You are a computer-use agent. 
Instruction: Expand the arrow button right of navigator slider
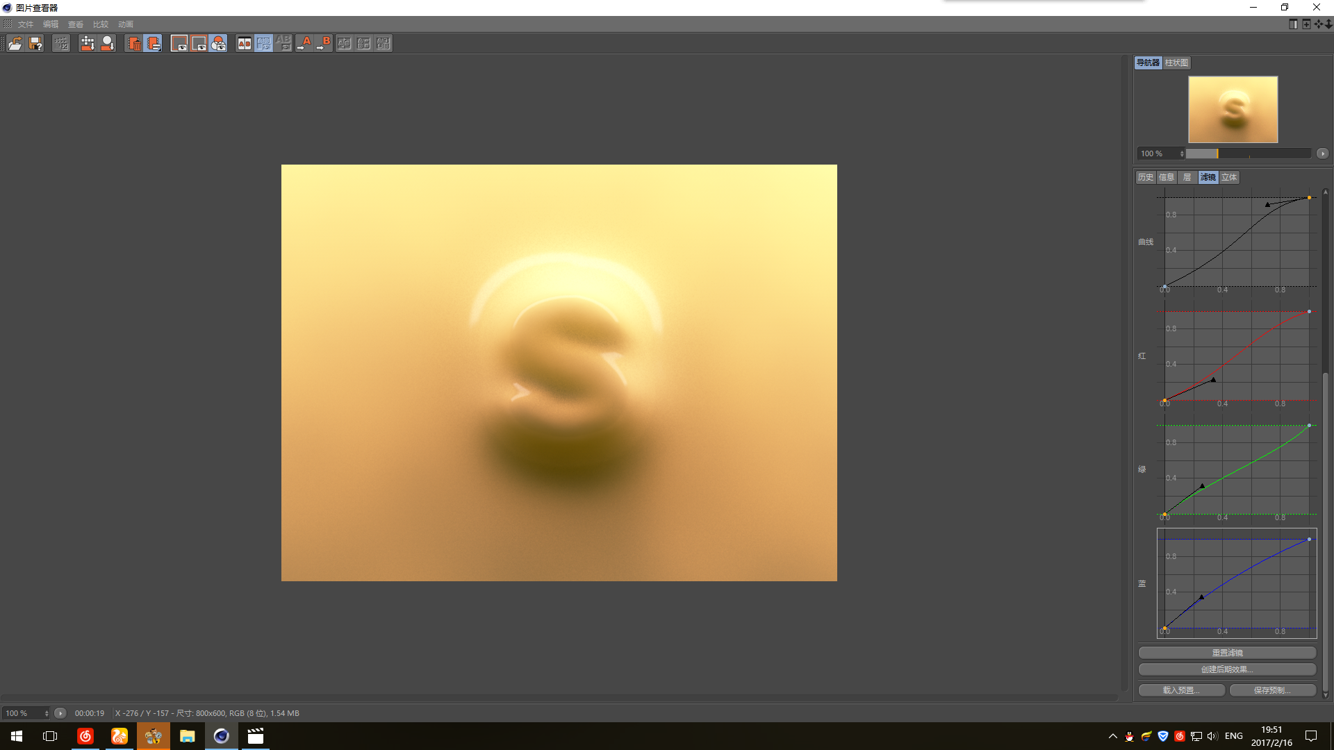1322,153
